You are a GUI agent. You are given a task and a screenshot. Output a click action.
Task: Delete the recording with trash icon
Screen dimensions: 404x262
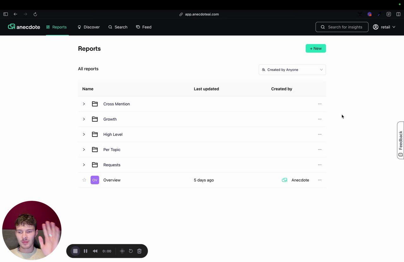tap(140, 251)
